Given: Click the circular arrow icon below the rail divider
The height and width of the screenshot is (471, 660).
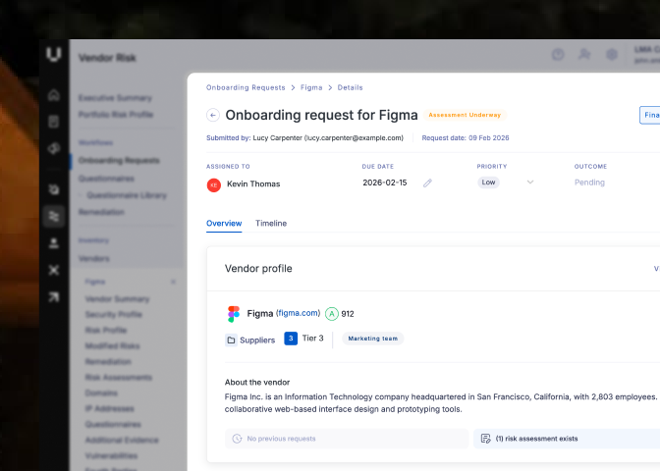Looking at the screenshot, I should tap(54, 189).
